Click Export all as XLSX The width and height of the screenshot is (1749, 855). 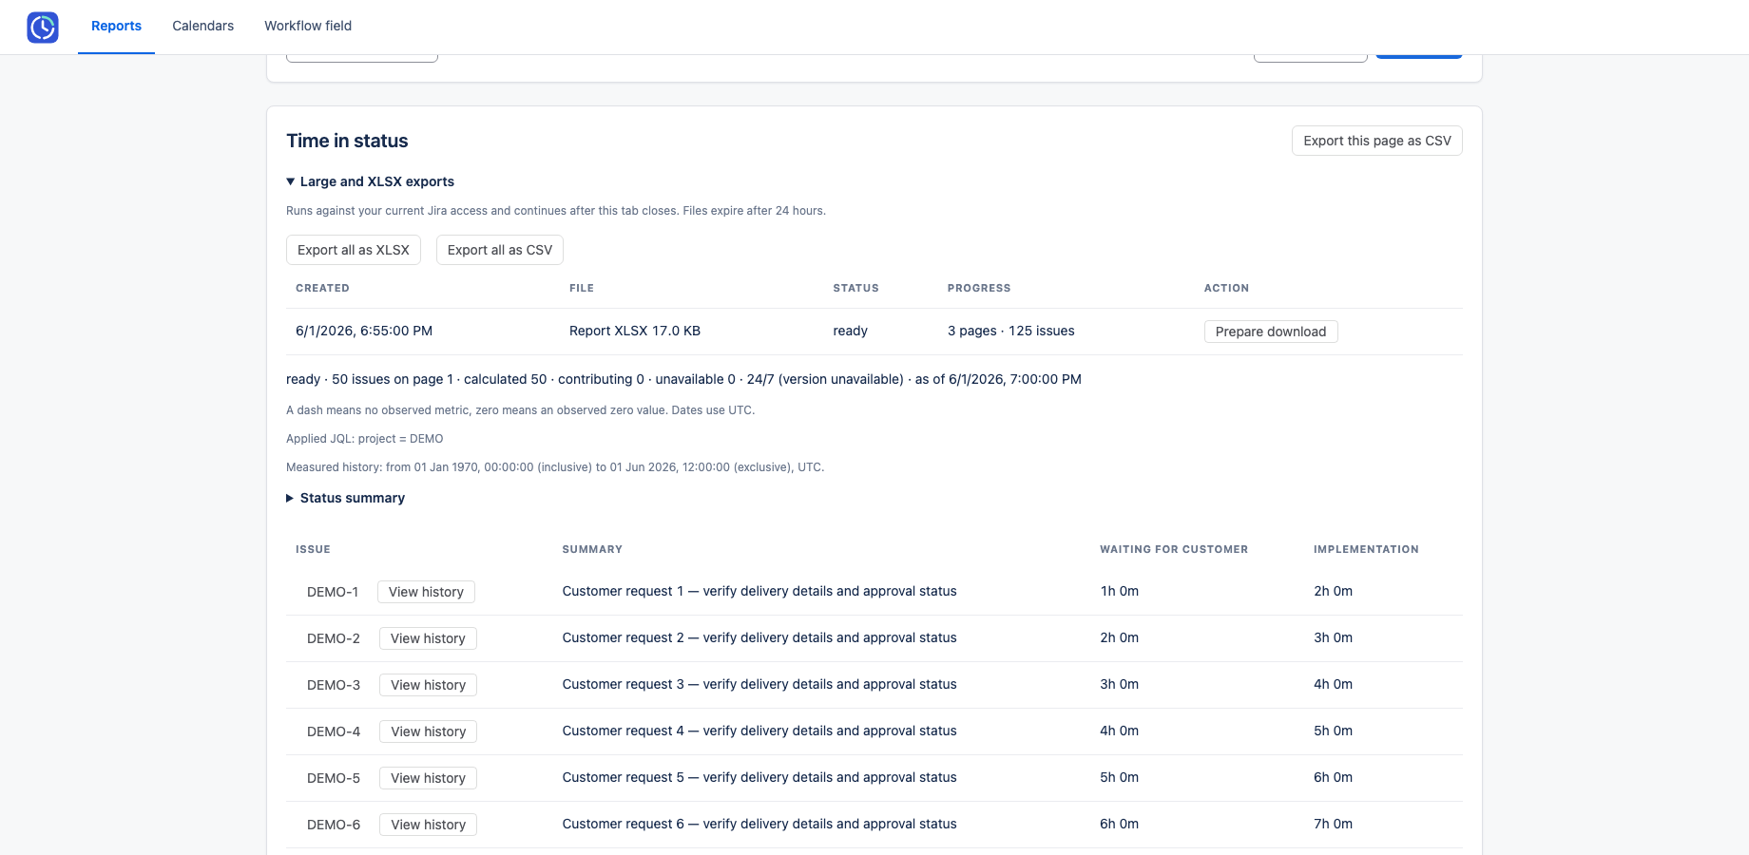tap(354, 250)
